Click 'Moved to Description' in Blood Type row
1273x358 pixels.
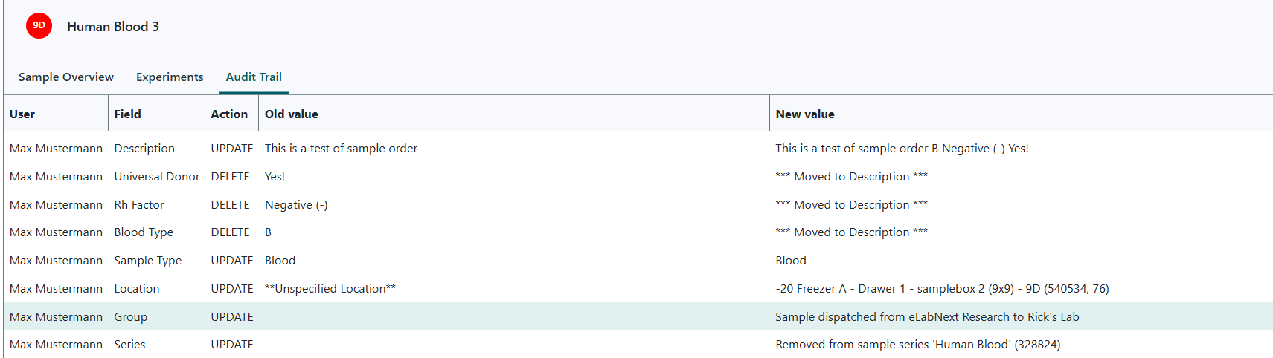point(852,232)
